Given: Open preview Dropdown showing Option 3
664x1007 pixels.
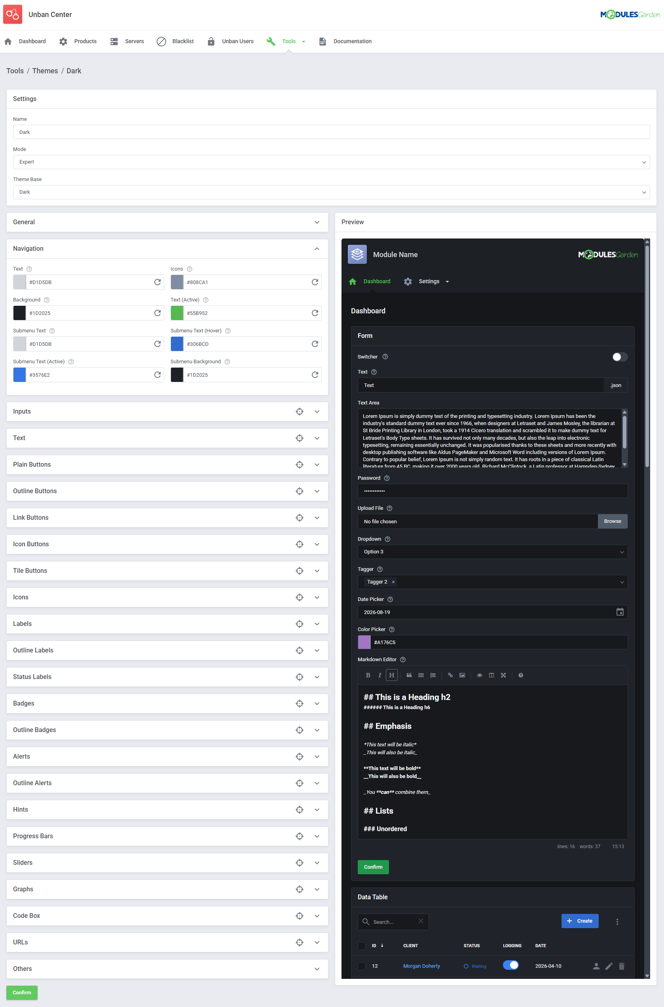Looking at the screenshot, I should (493, 552).
